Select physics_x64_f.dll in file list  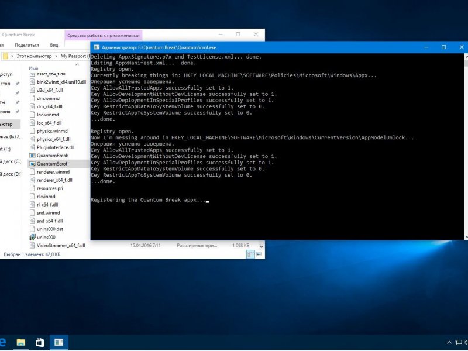(54, 139)
